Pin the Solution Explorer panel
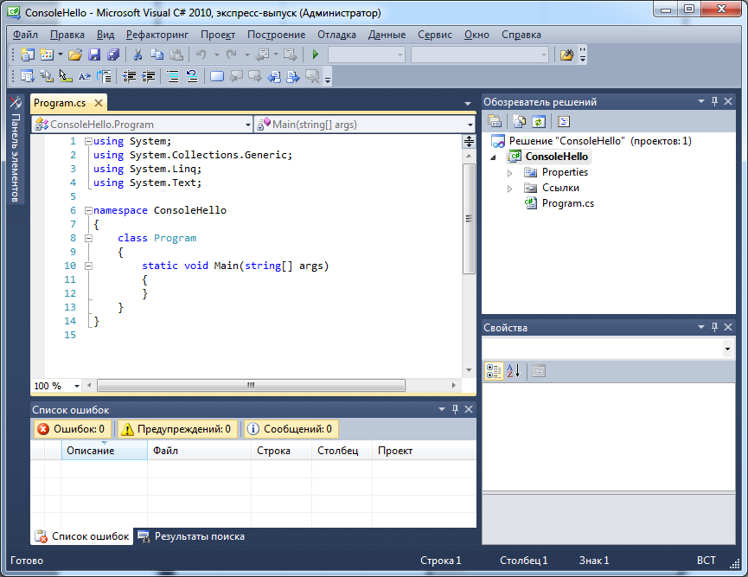 point(714,101)
